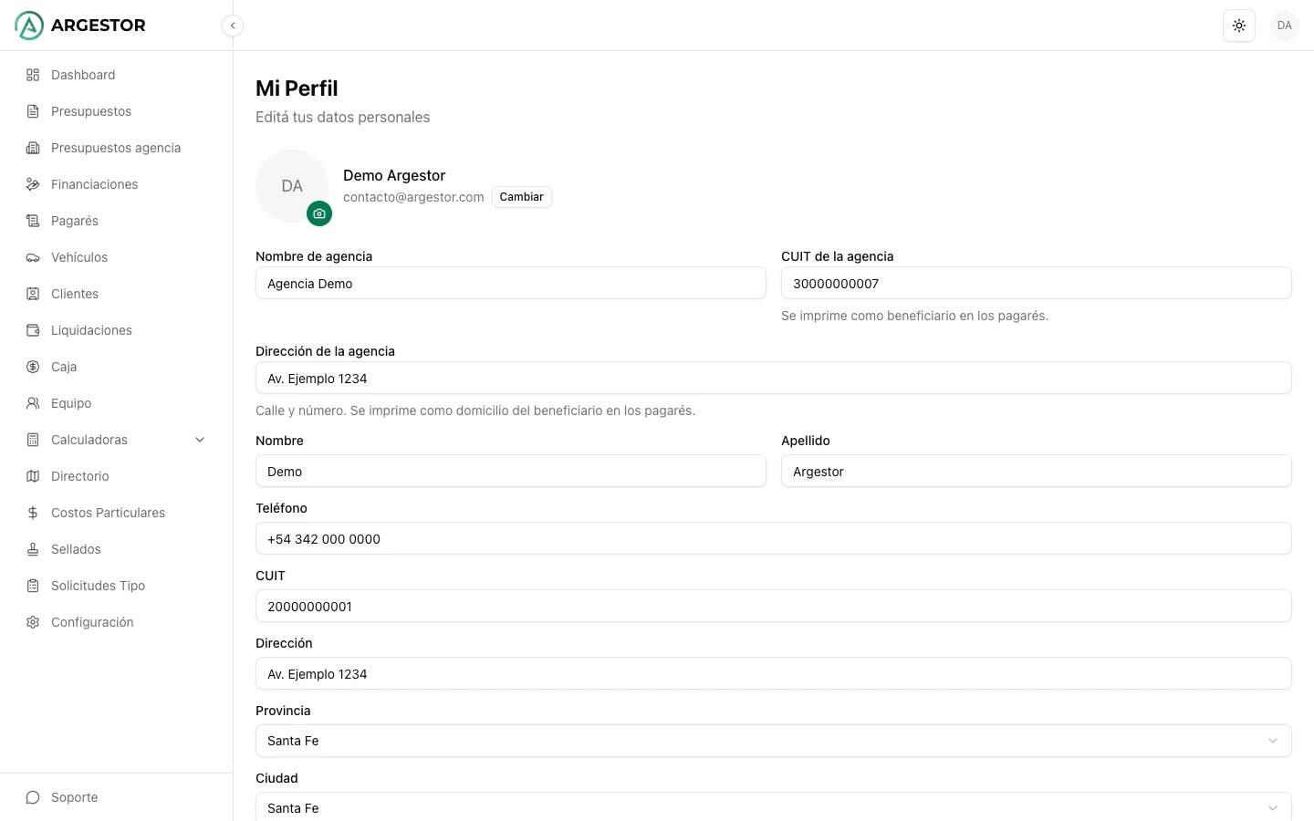This screenshot has height=821, width=1314.
Task: Open the Soporte link
Action: point(117,797)
